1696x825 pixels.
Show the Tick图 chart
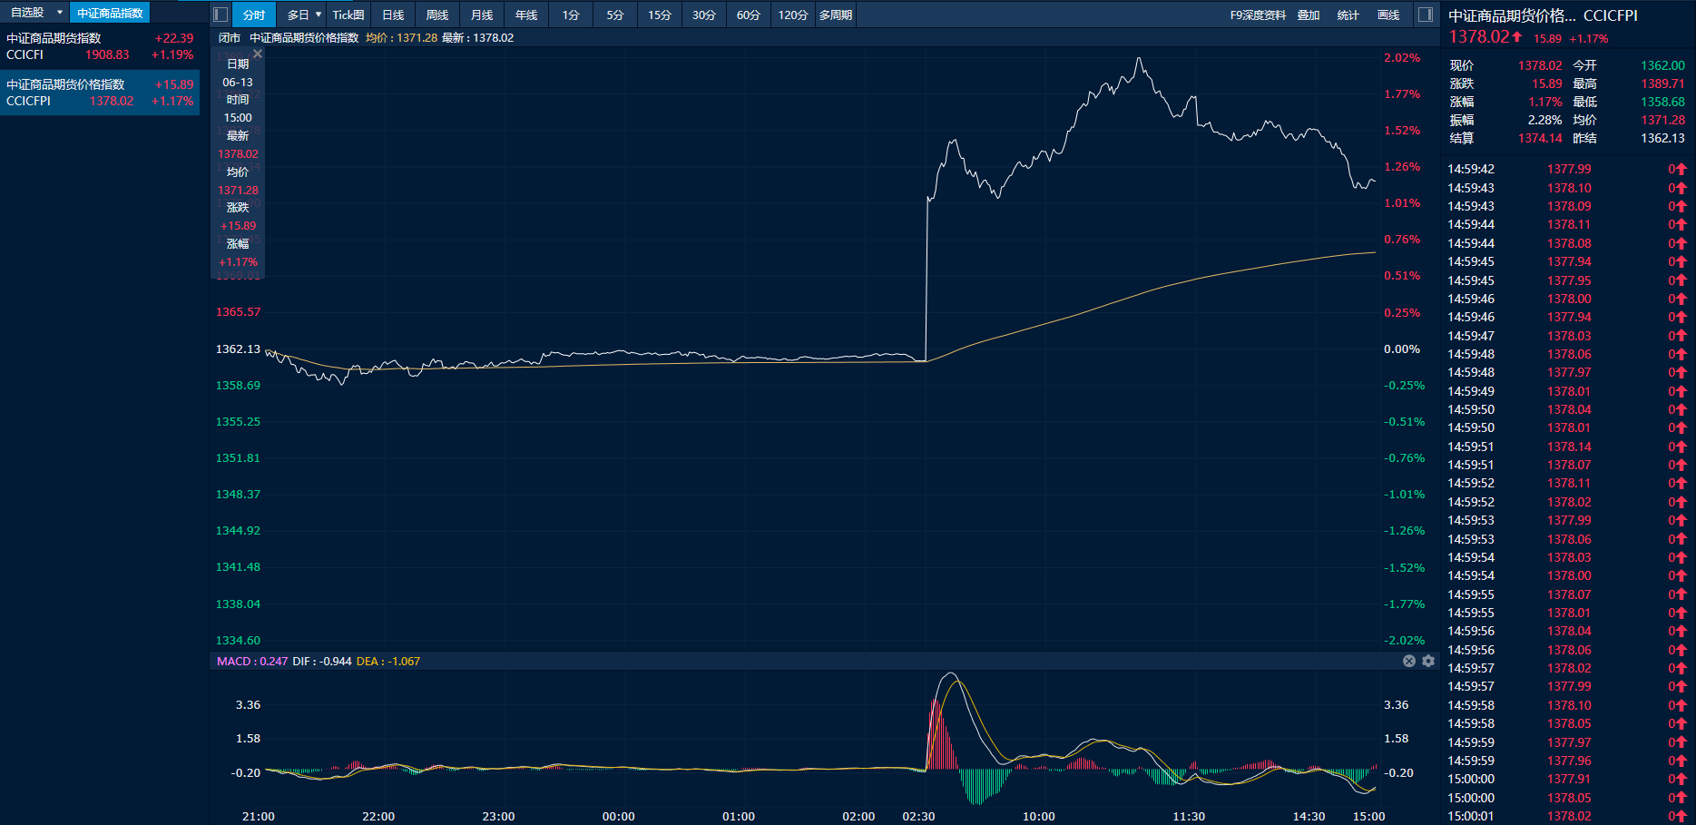[x=348, y=15]
